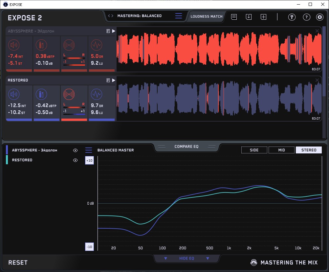Switch EQ view to SIDE
This screenshot has height=272, width=329.
[254, 150]
